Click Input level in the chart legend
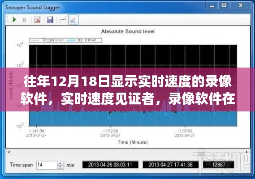 87,40
